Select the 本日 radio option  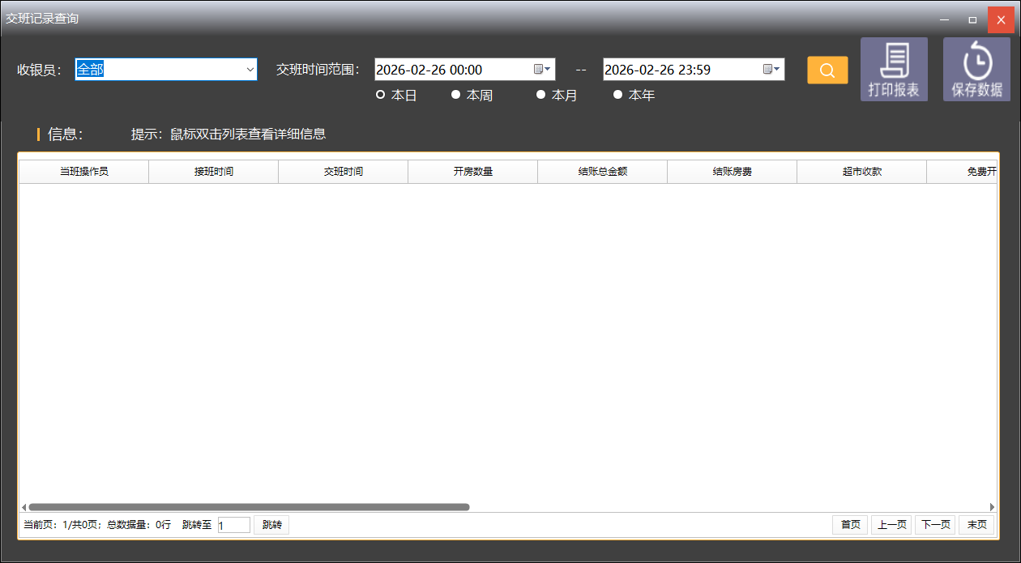(x=381, y=95)
